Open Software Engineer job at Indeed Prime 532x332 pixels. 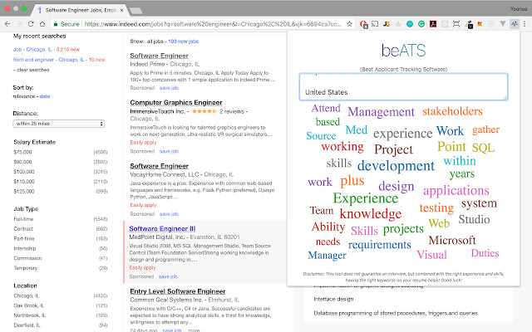pos(159,56)
